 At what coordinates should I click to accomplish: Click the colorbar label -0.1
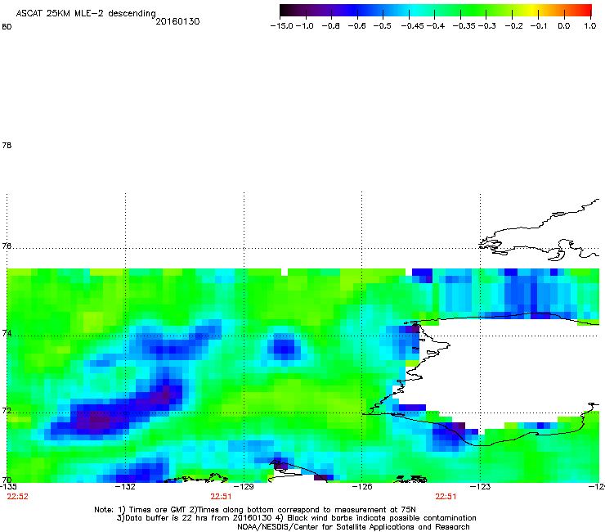tap(539, 26)
